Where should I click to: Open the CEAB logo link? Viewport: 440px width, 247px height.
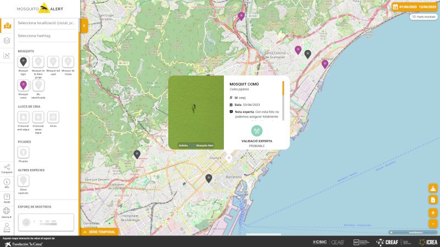[338, 242]
